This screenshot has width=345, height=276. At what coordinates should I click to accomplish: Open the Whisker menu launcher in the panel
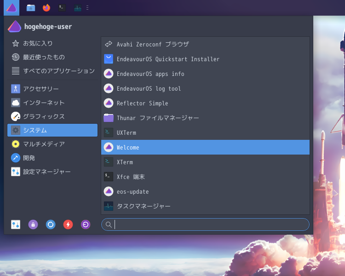[11, 8]
